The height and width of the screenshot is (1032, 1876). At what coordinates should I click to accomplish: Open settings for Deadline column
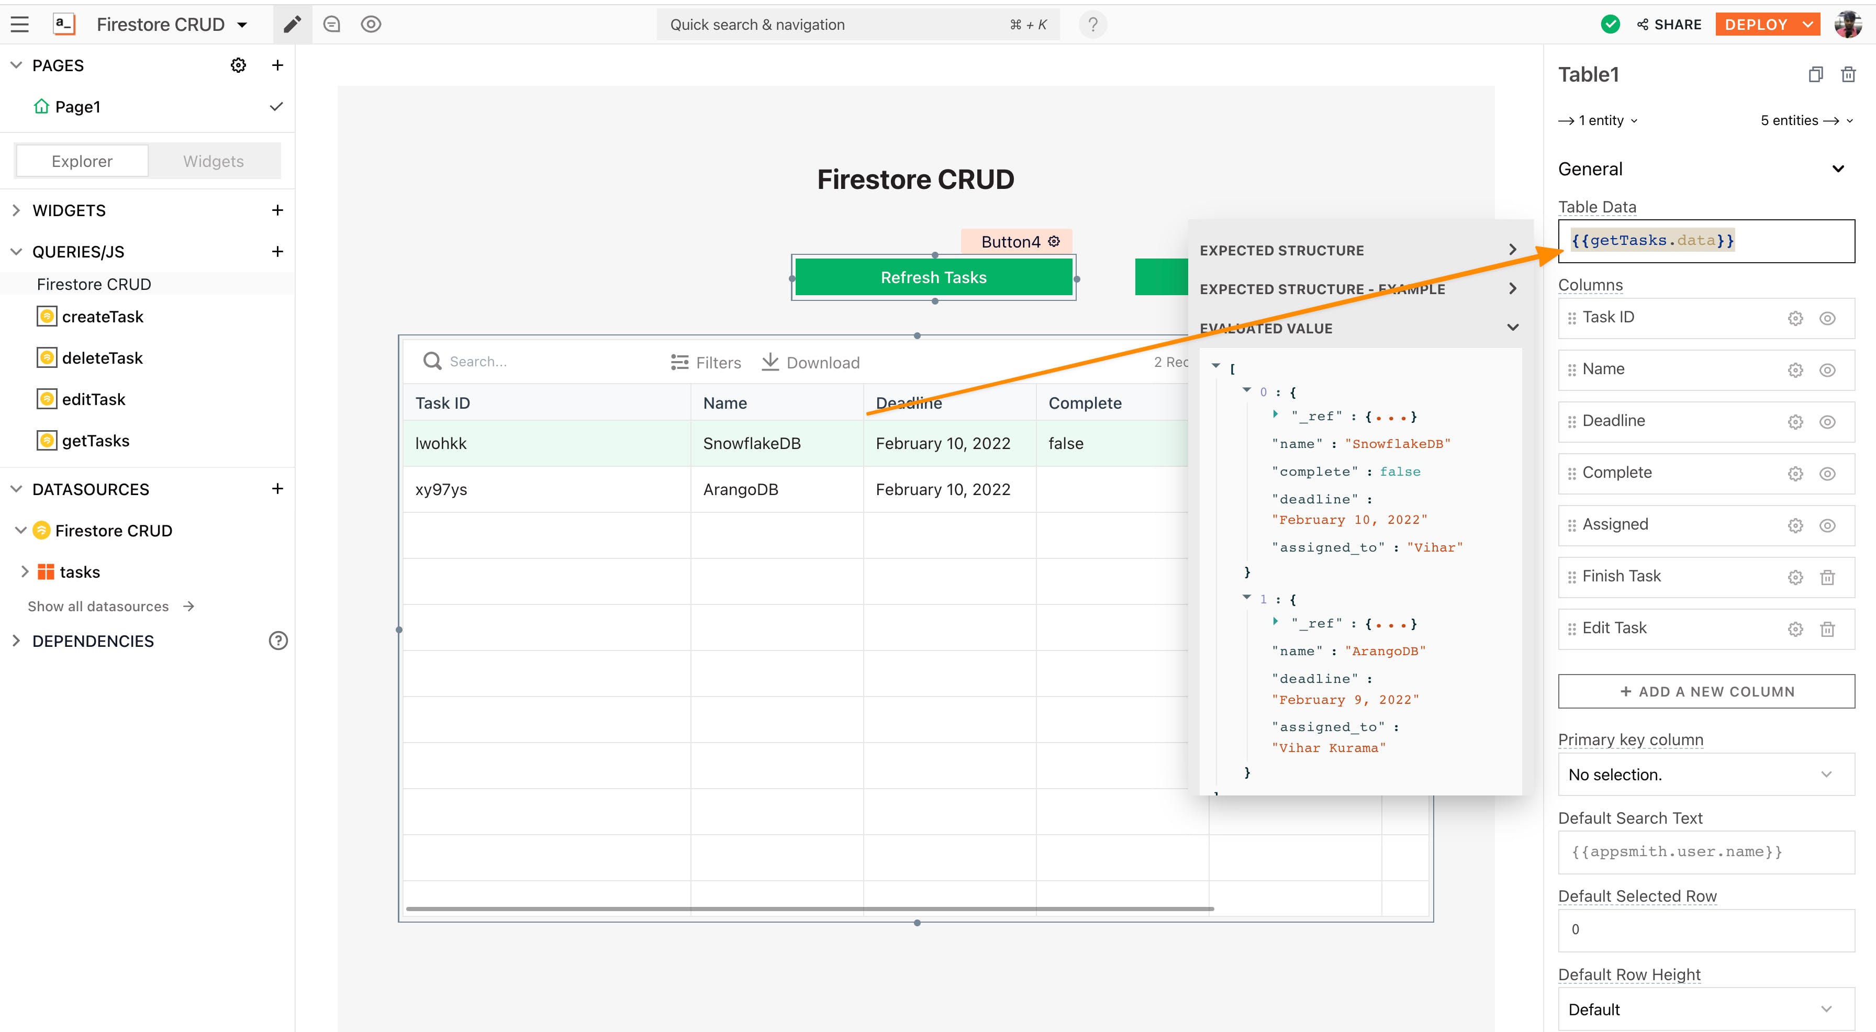1795,422
